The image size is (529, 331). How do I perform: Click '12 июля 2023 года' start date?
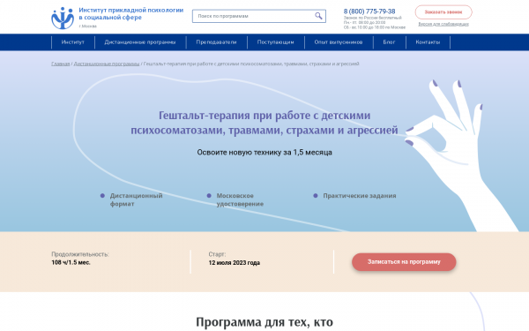[x=235, y=263]
